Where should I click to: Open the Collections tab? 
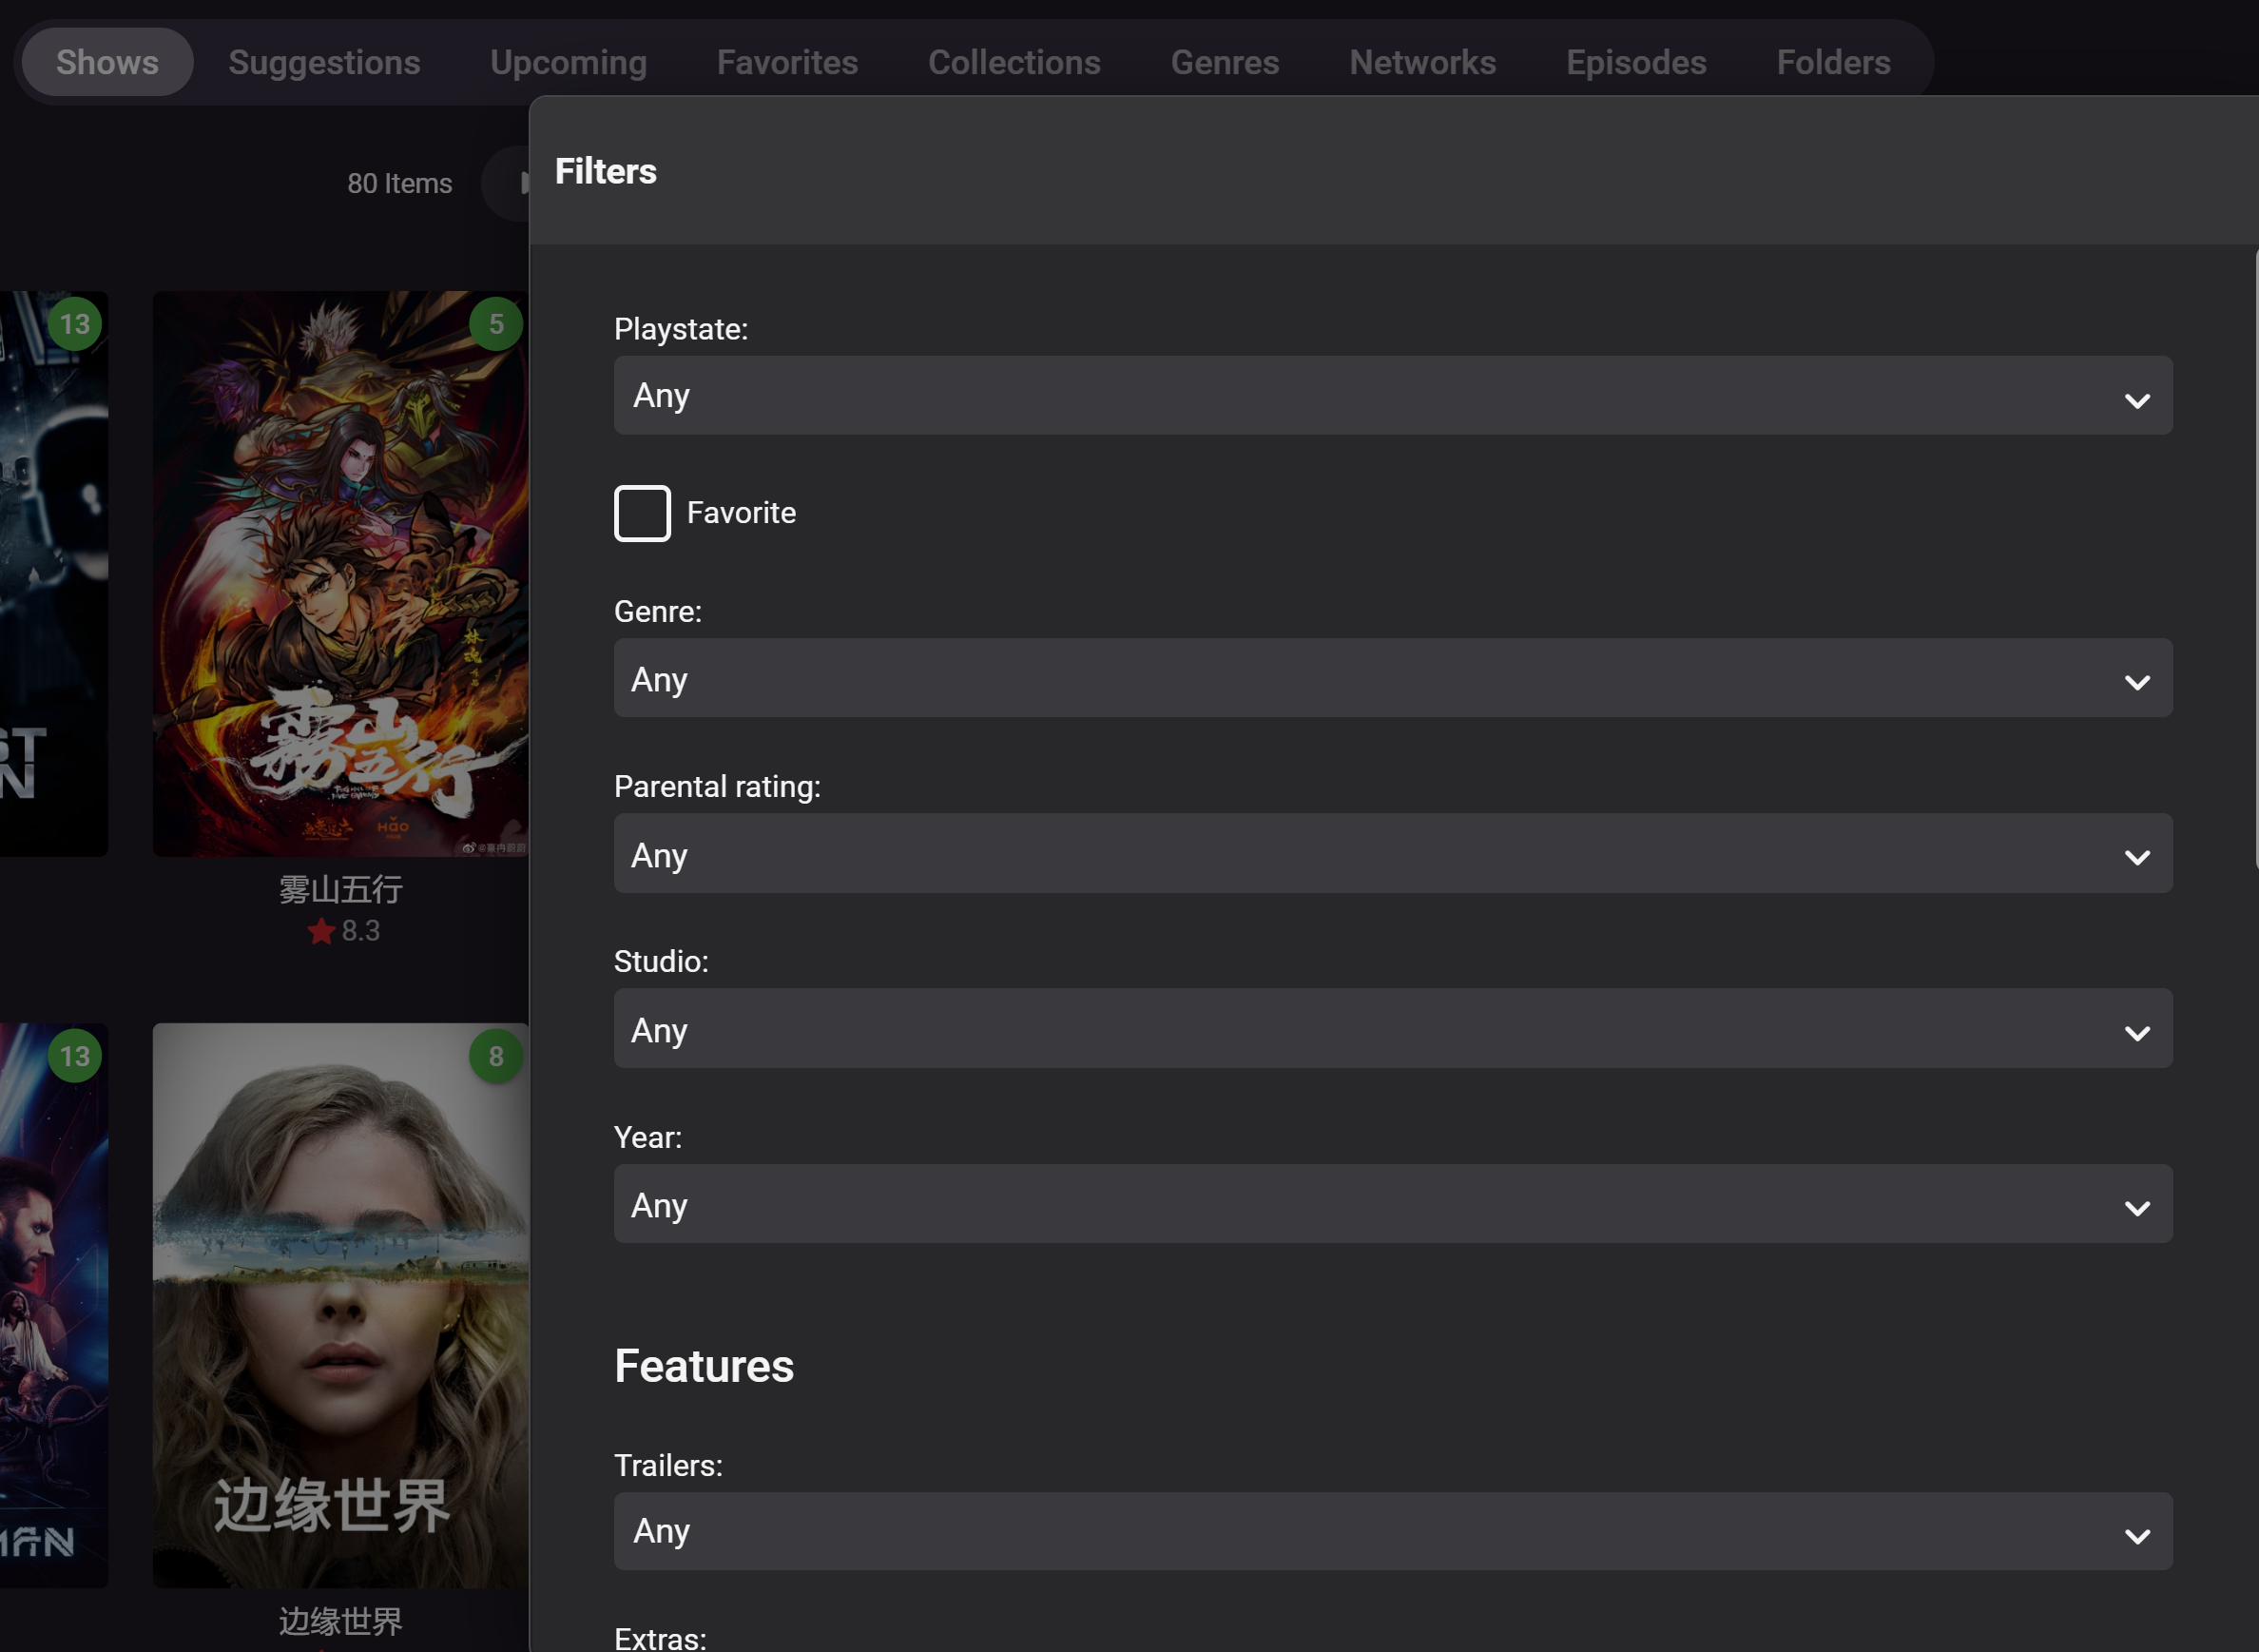1014,62
